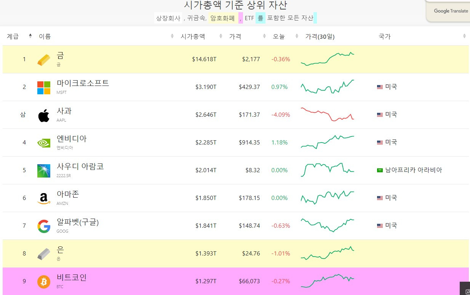Sort the table by the 계급 rank column
The height and width of the screenshot is (295, 470).
tap(19, 36)
